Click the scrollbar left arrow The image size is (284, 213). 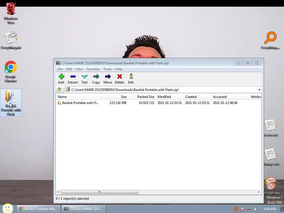click(58, 192)
